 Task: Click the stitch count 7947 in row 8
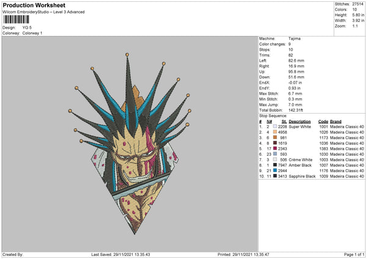click(283, 165)
